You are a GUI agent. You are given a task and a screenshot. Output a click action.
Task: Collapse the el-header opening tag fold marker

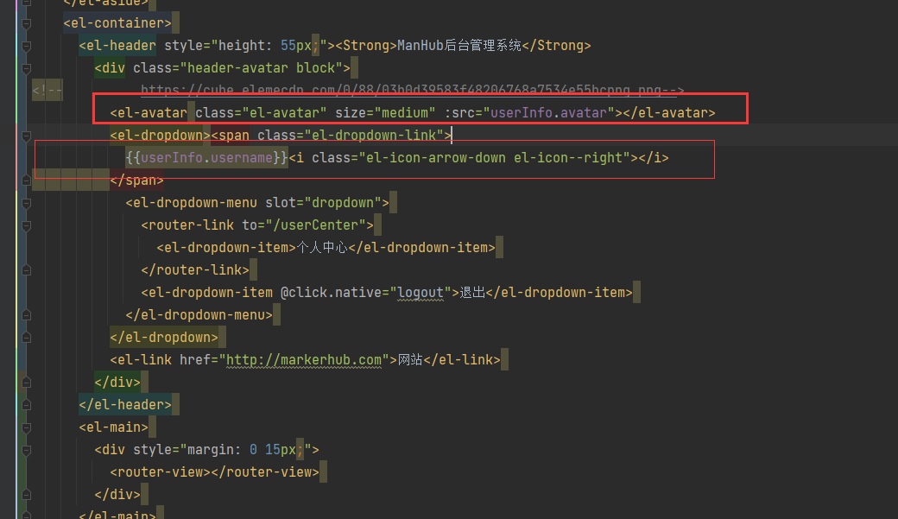pyautogui.click(x=27, y=46)
